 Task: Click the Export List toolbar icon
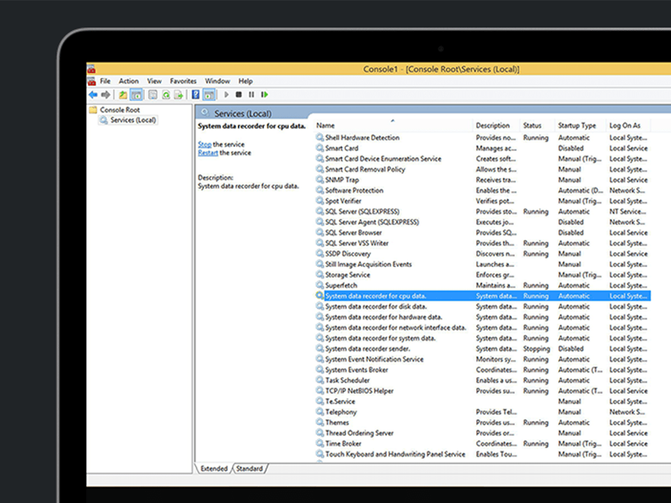click(x=179, y=95)
